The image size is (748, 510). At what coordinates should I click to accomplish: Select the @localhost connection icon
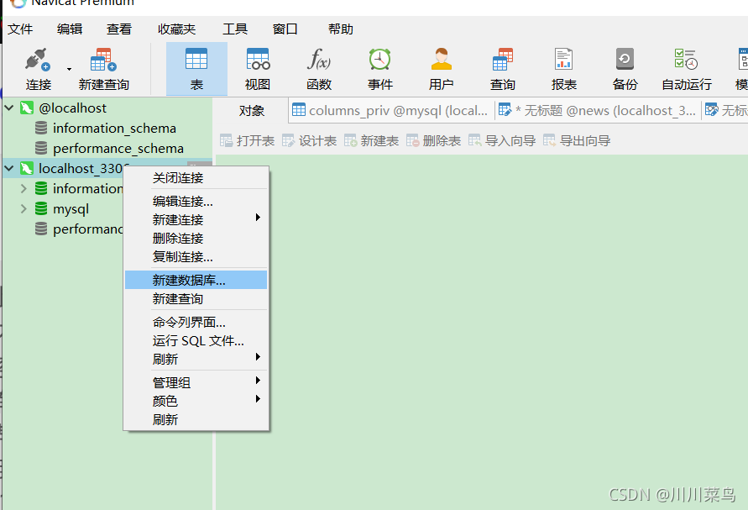click(27, 108)
